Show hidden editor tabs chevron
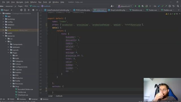Screen dimensions: 181x102 178,10
